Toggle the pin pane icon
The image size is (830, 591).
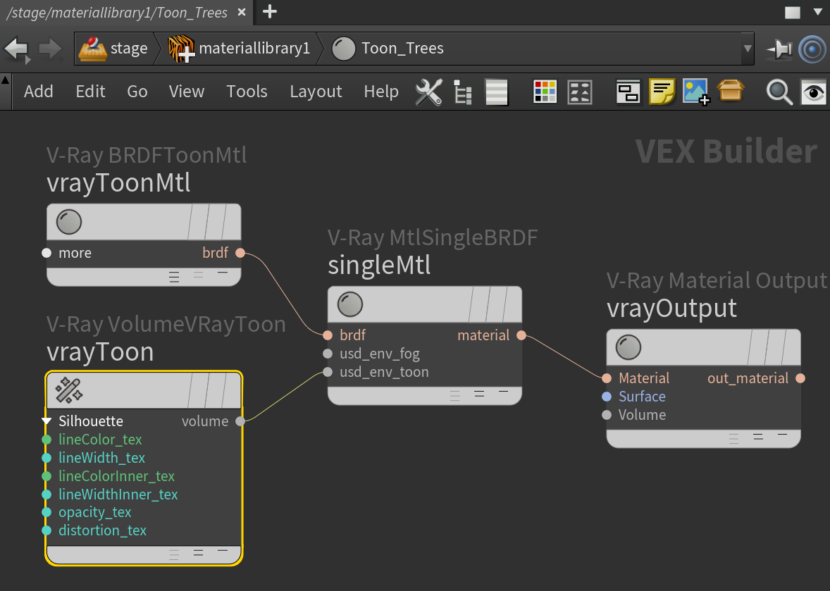pos(779,49)
